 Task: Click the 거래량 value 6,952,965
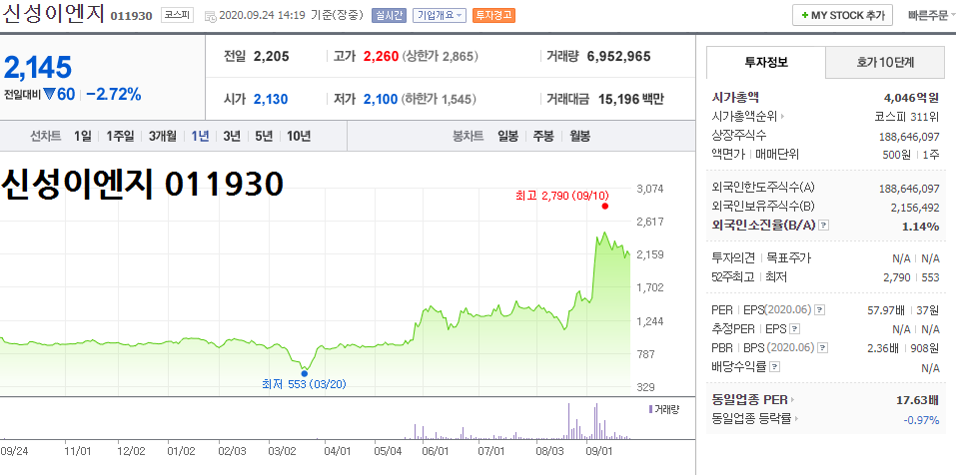pyautogui.click(x=619, y=57)
